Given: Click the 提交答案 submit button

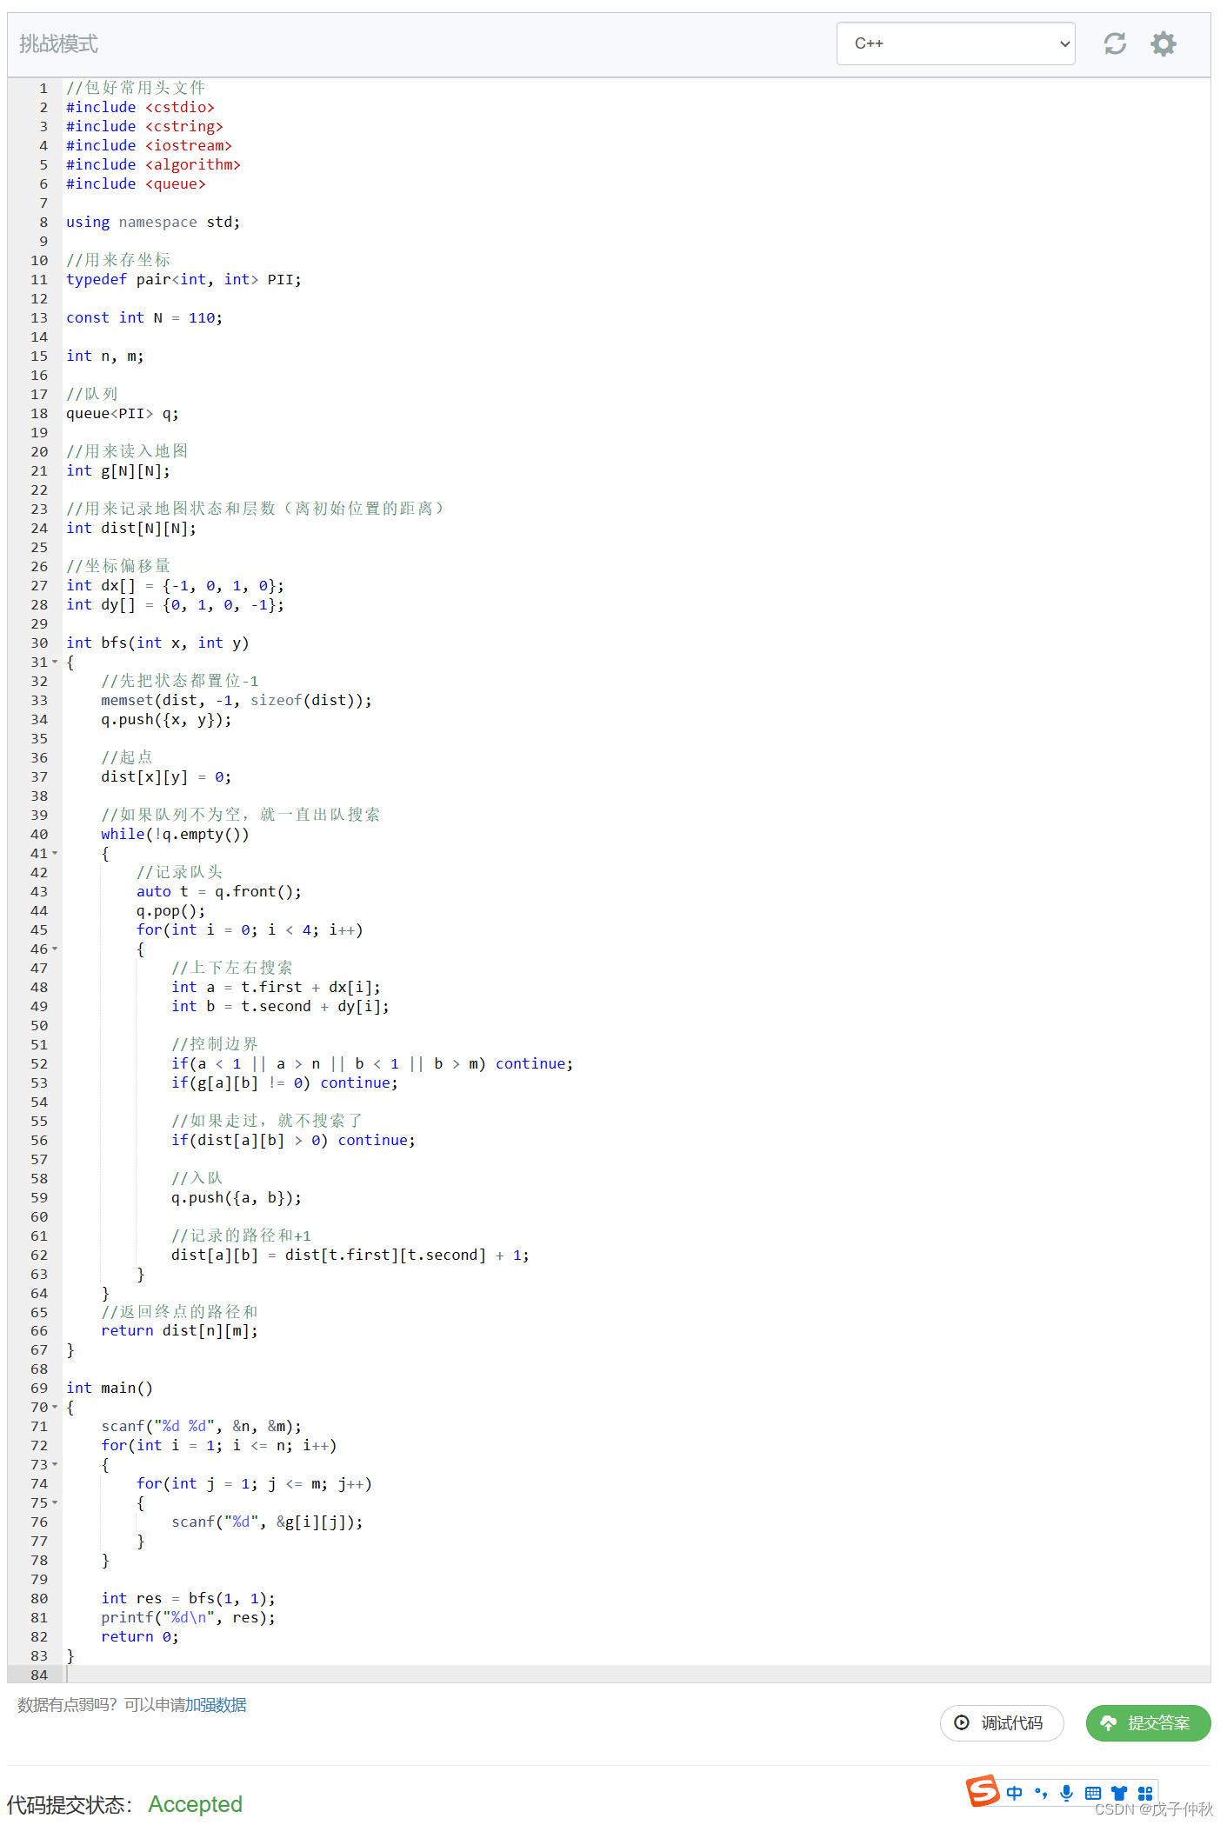Looking at the screenshot, I should pos(1148,1723).
